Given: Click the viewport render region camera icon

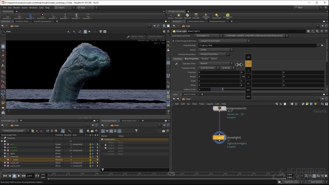Looking at the screenshot, I should click(105, 31).
